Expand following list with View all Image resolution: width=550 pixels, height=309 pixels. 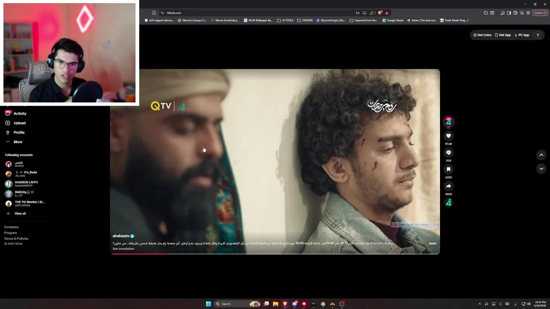pos(16,213)
